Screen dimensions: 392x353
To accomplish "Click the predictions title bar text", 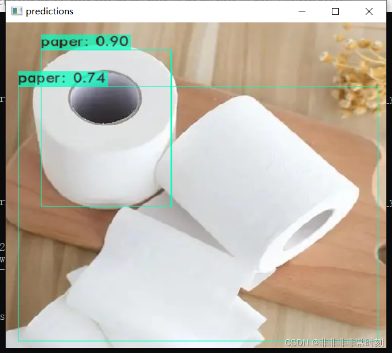I will click(49, 11).
